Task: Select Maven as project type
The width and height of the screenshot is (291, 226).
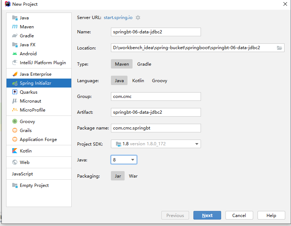Action: pyautogui.click(x=122, y=64)
